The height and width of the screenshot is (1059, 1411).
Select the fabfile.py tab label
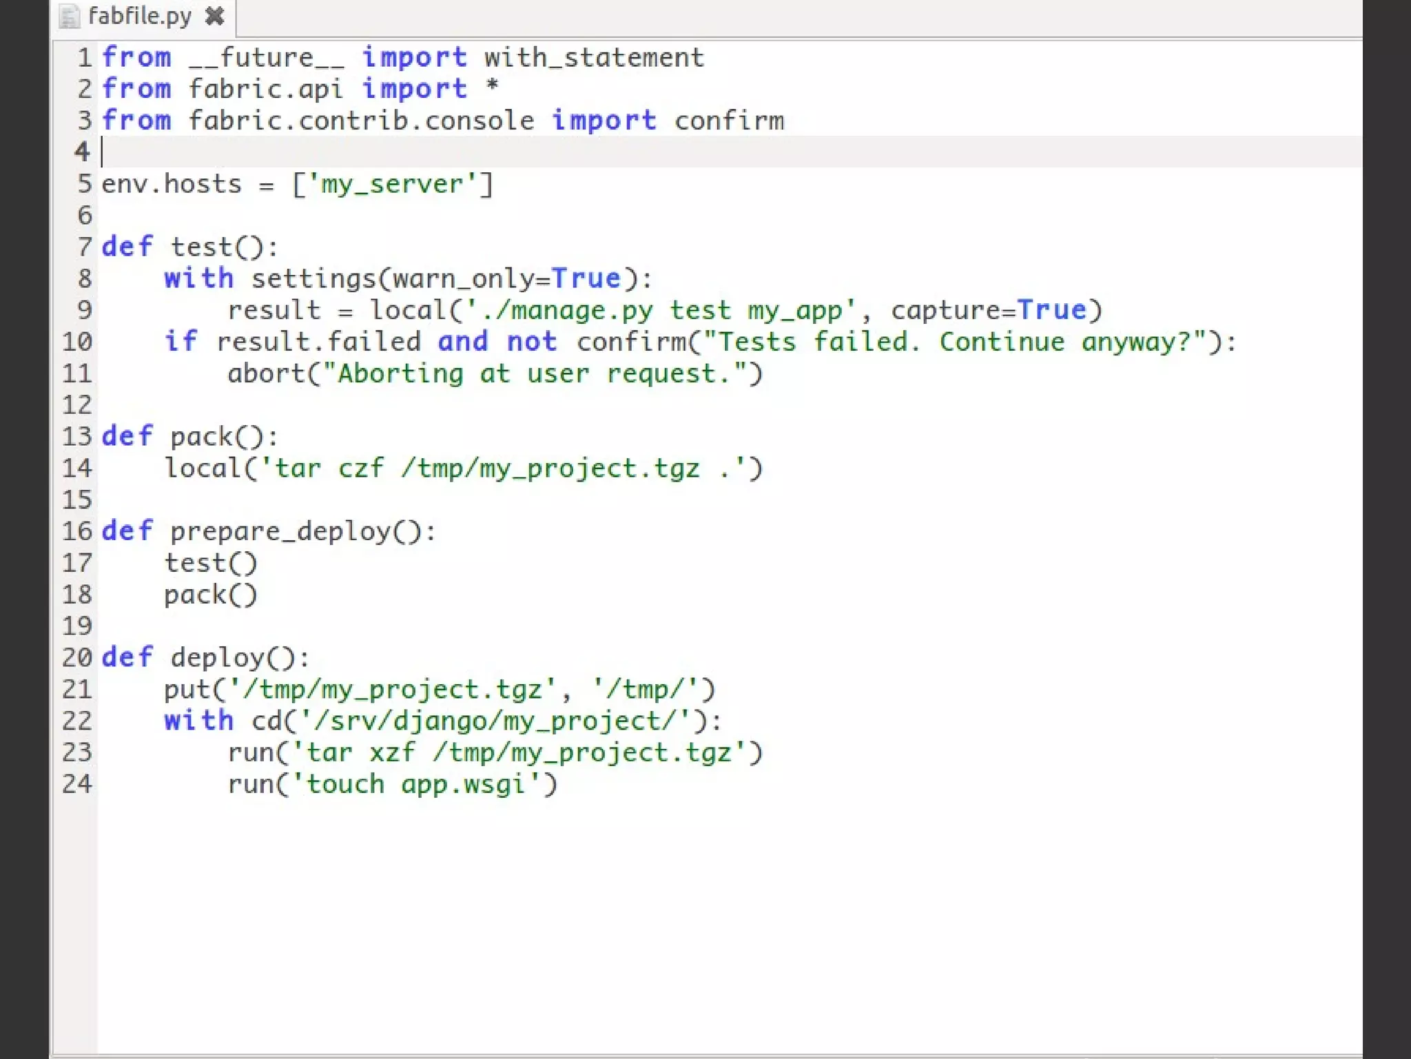[x=140, y=16]
